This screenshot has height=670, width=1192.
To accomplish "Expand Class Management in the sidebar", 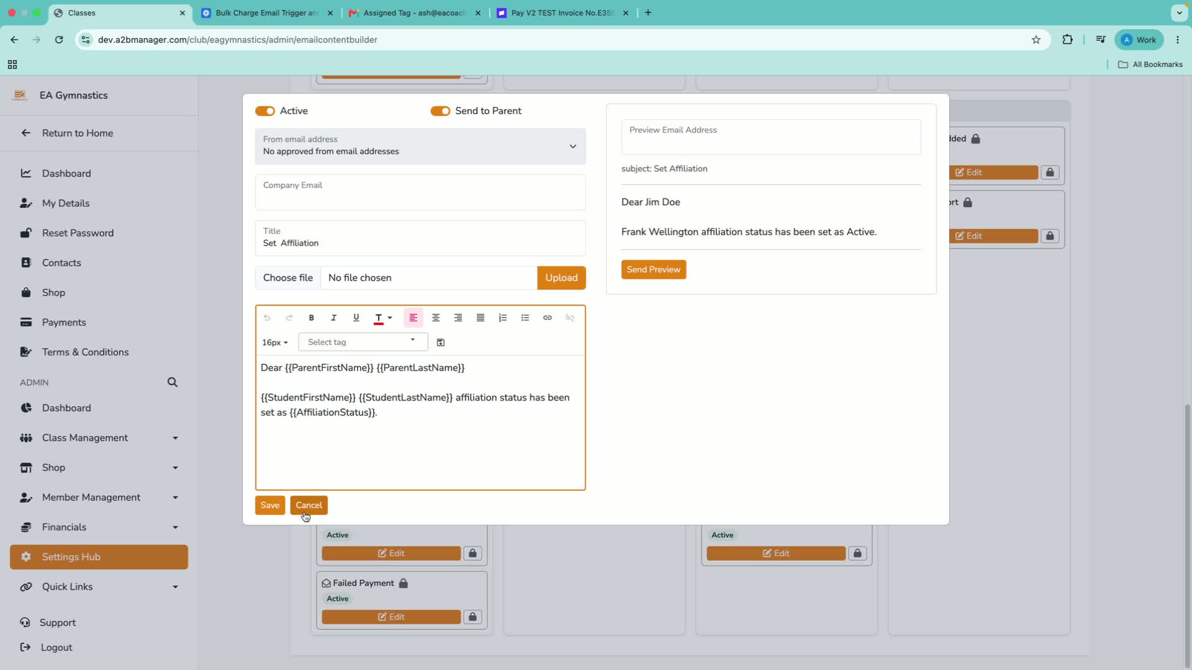I will click(x=99, y=438).
